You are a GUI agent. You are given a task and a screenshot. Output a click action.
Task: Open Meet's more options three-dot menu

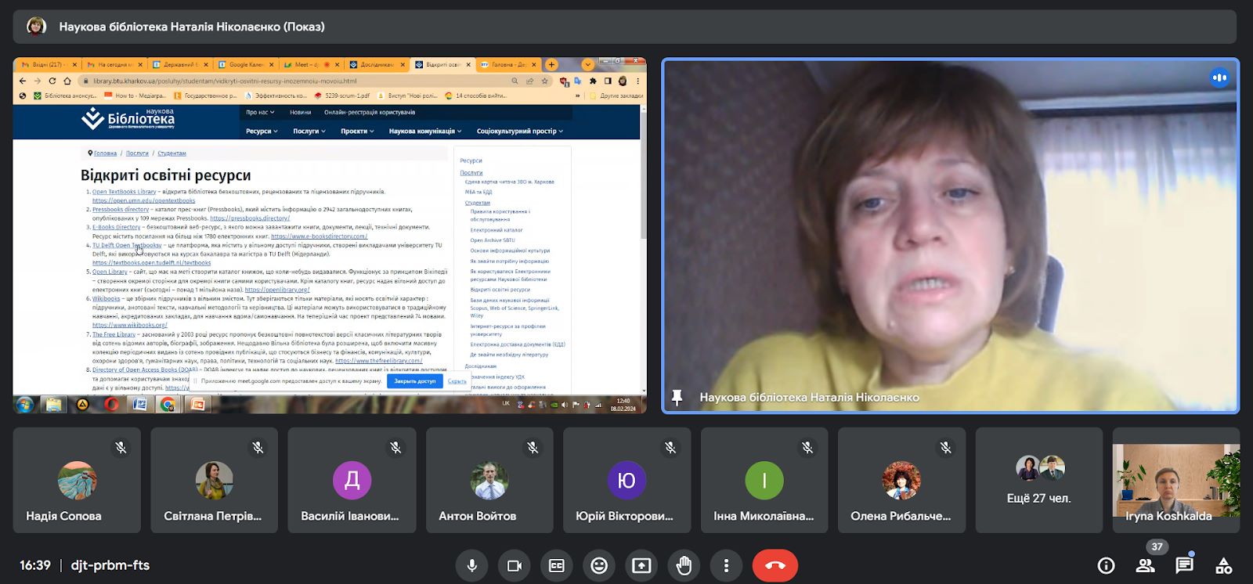point(726,565)
